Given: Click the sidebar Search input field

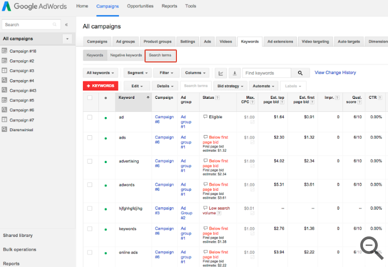Looking at the screenshot, I should point(31,24).
